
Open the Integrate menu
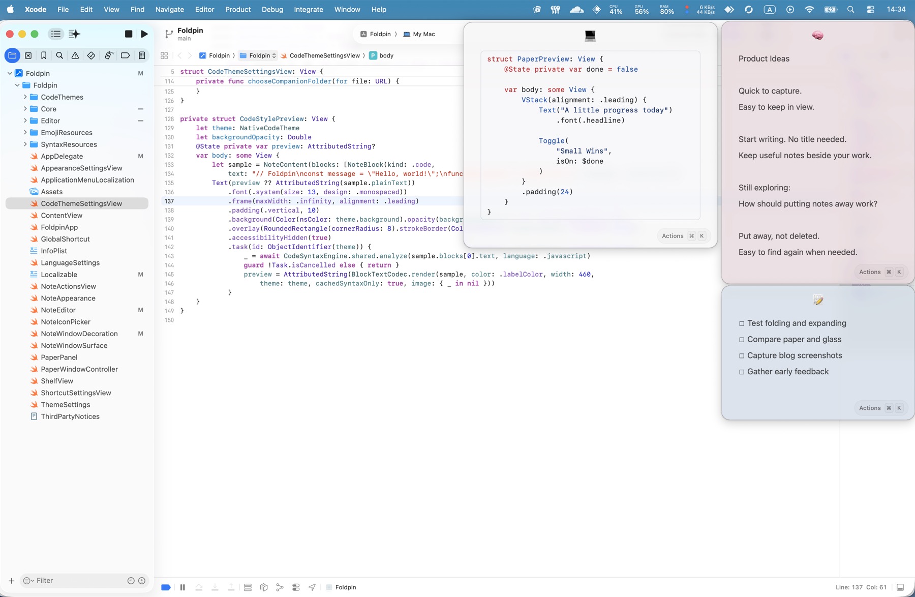tap(309, 10)
